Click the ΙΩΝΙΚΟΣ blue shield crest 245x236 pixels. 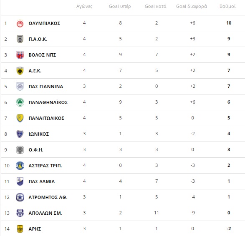20,134
